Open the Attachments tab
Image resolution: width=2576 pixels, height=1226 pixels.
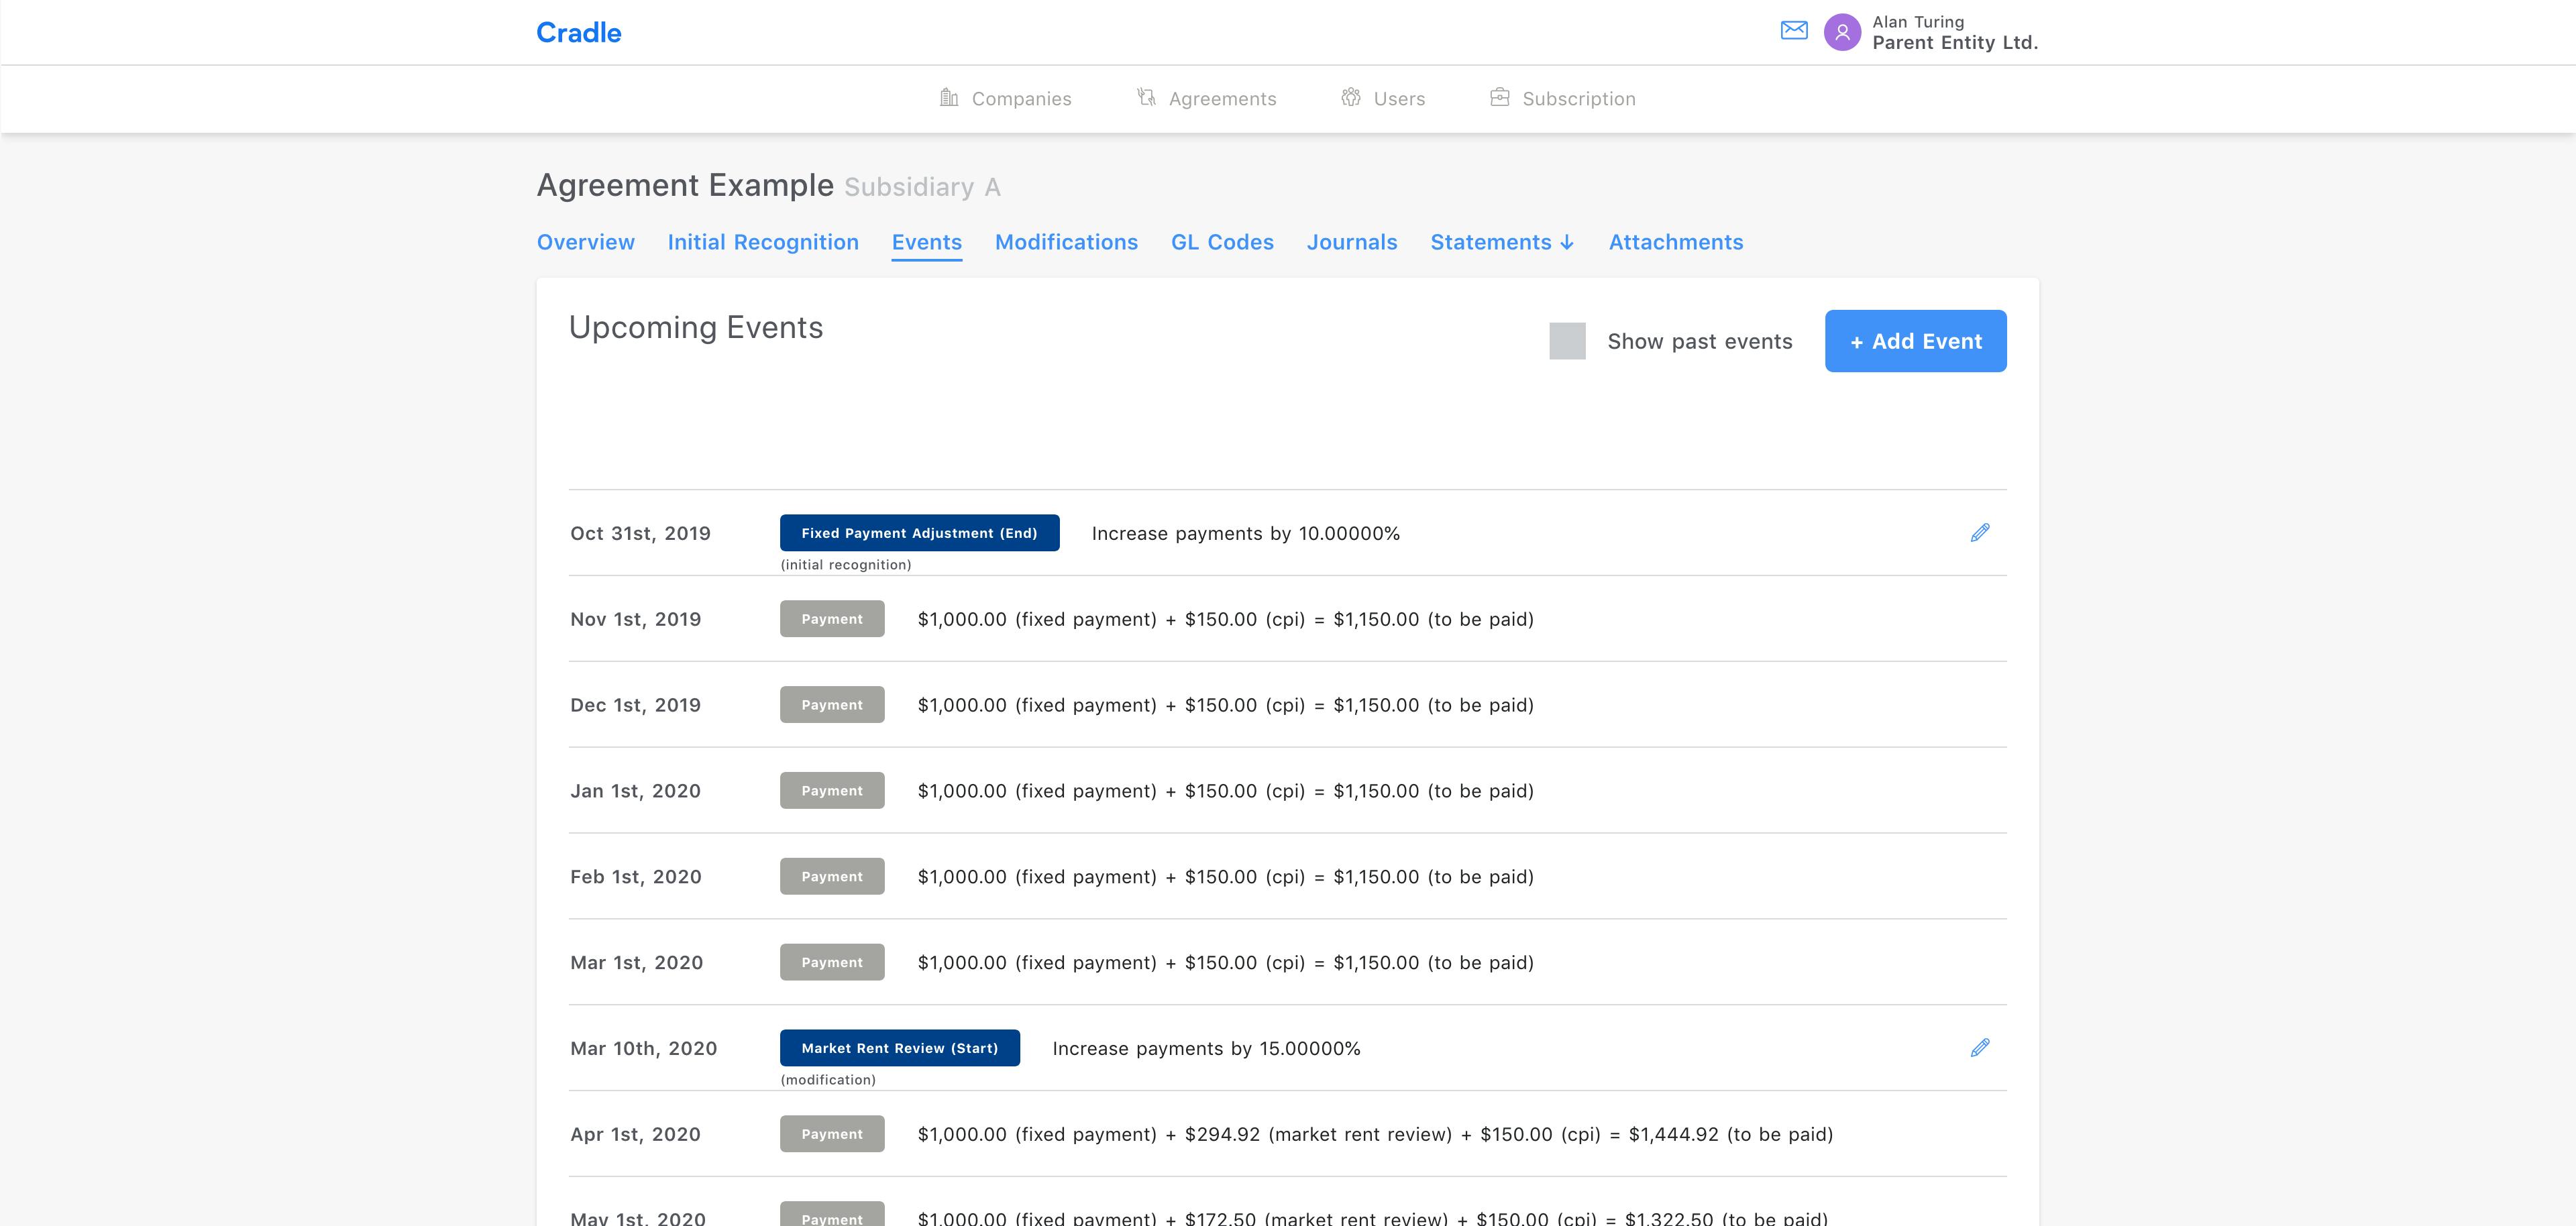[x=1675, y=242]
